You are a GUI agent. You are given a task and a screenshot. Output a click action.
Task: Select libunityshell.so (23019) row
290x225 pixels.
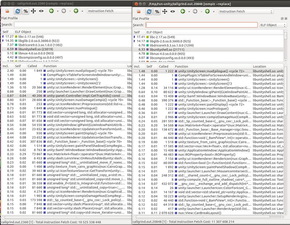coord(67,49)
